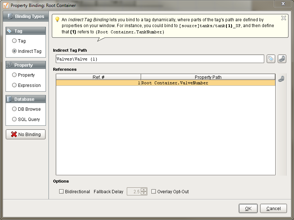This screenshot has height=220, width=294.
Task: Close the Property Binding dialog window
Action: [283, 4]
